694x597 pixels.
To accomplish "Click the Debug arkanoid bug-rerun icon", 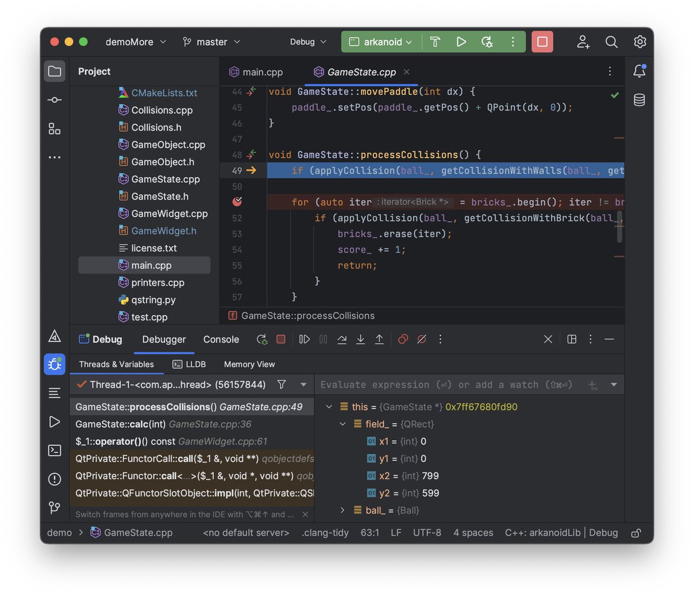I will coord(487,42).
